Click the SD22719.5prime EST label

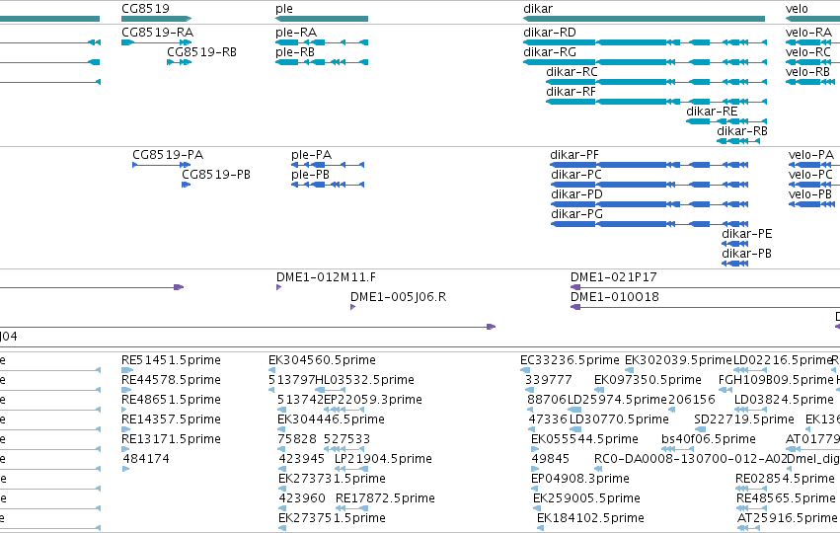(744, 419)
